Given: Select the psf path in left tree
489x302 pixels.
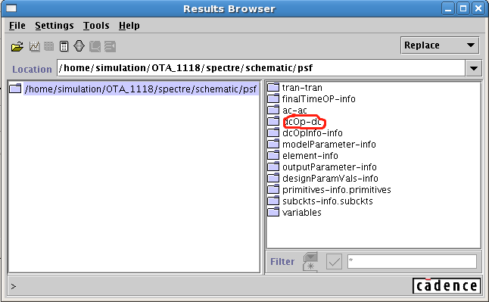Looking at the screenshot, I should coord(141,89).
